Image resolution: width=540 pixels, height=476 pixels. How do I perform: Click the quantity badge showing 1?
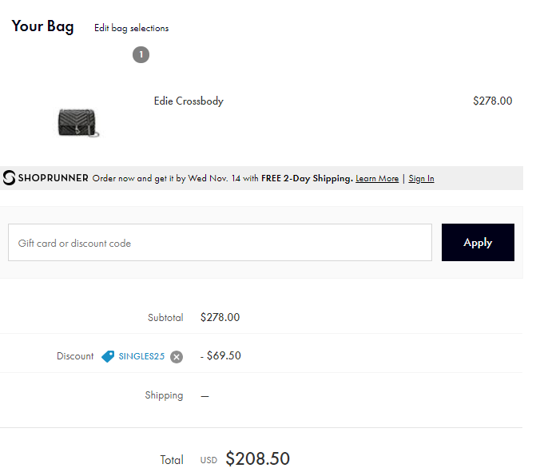(x=141, y=55)
